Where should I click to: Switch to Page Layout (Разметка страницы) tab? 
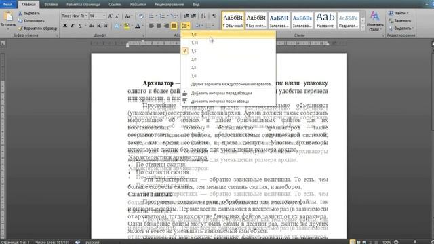click(x=83, y=5)
